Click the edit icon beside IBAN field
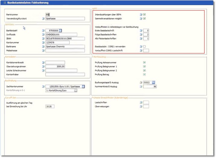The image size is (216, 158). point(43,38)
